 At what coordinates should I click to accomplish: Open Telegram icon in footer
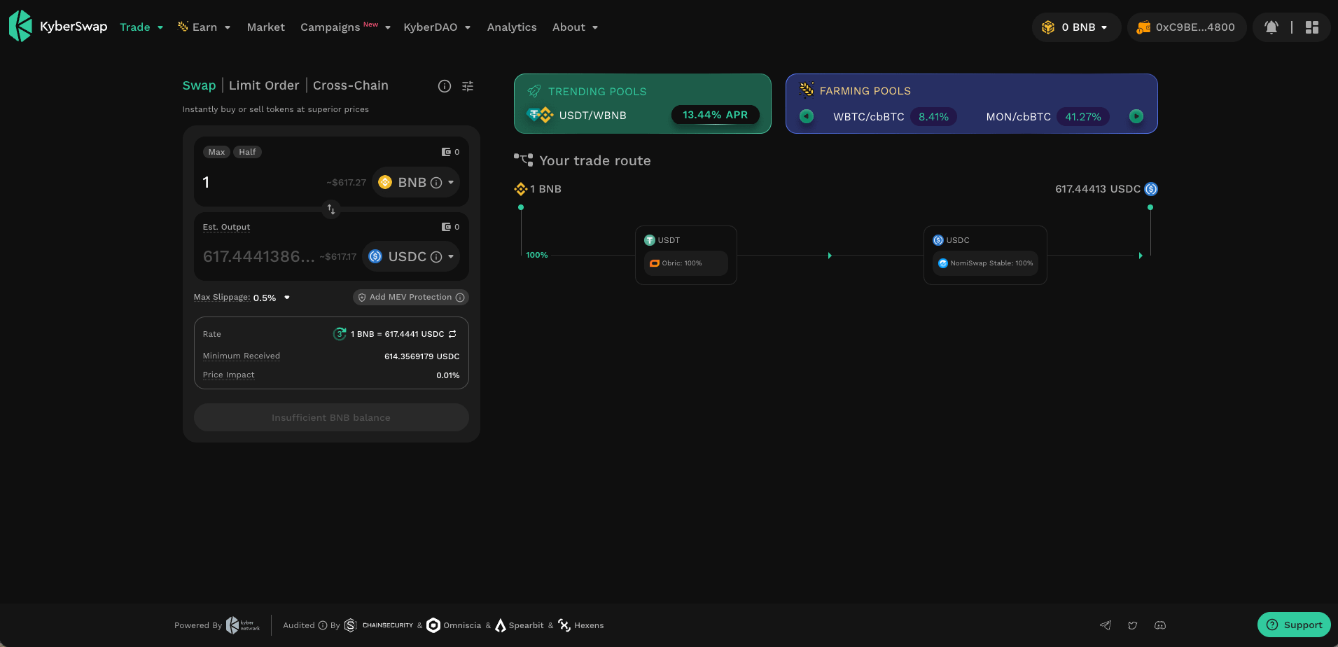(1106, 625)
